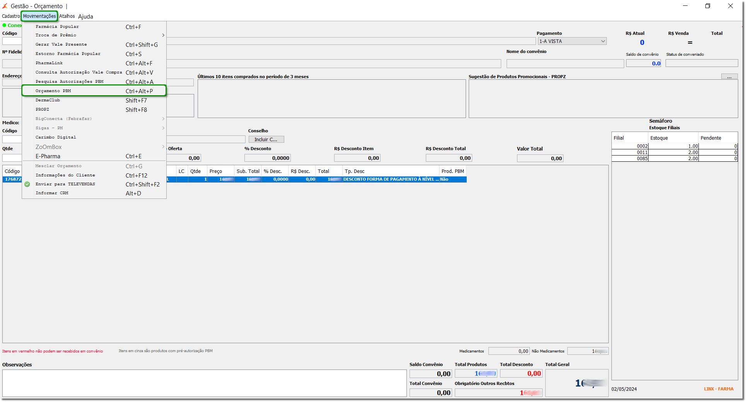Viewport: 746px width, 402px height.
Task: Click Mesclar Orçamento entry
Action: [94, 166]
